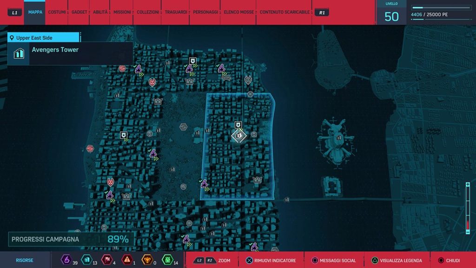Click the Progressi Campagna 89% panel
Viewport: 476px width, 268px height.
[71, 240]
